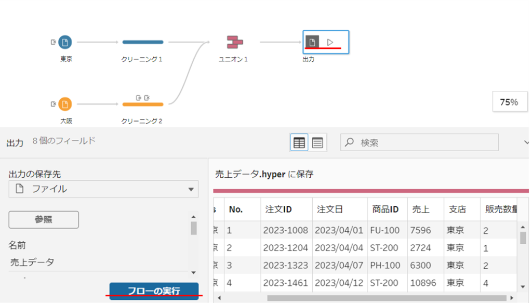Run the output step via play icon
This screenshot has width=532, height=303.
pyautogui.click(x=330, y=42)
